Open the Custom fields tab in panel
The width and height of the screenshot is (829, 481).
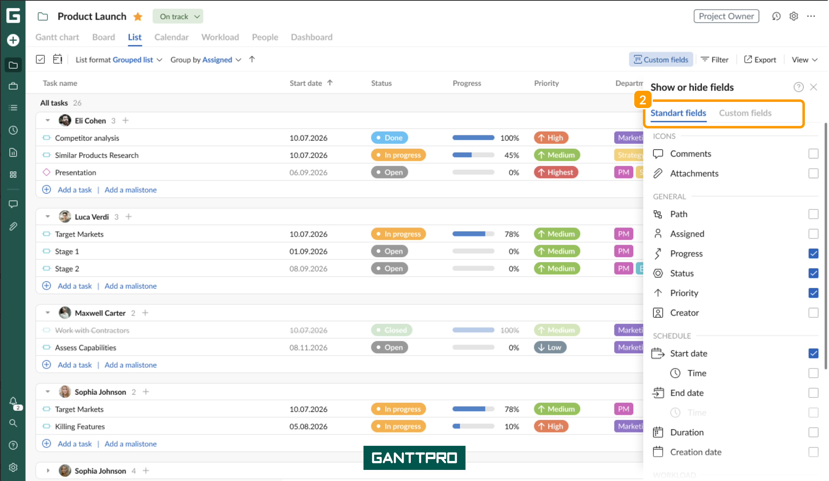click(745, 113)
